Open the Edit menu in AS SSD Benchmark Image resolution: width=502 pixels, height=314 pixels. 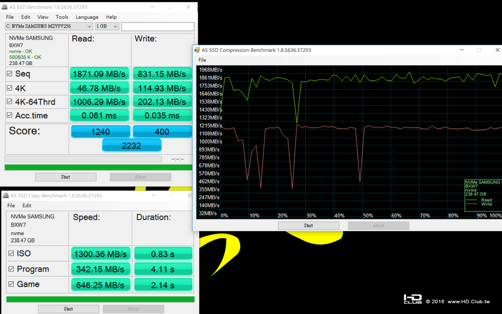[x=25, y=17]
